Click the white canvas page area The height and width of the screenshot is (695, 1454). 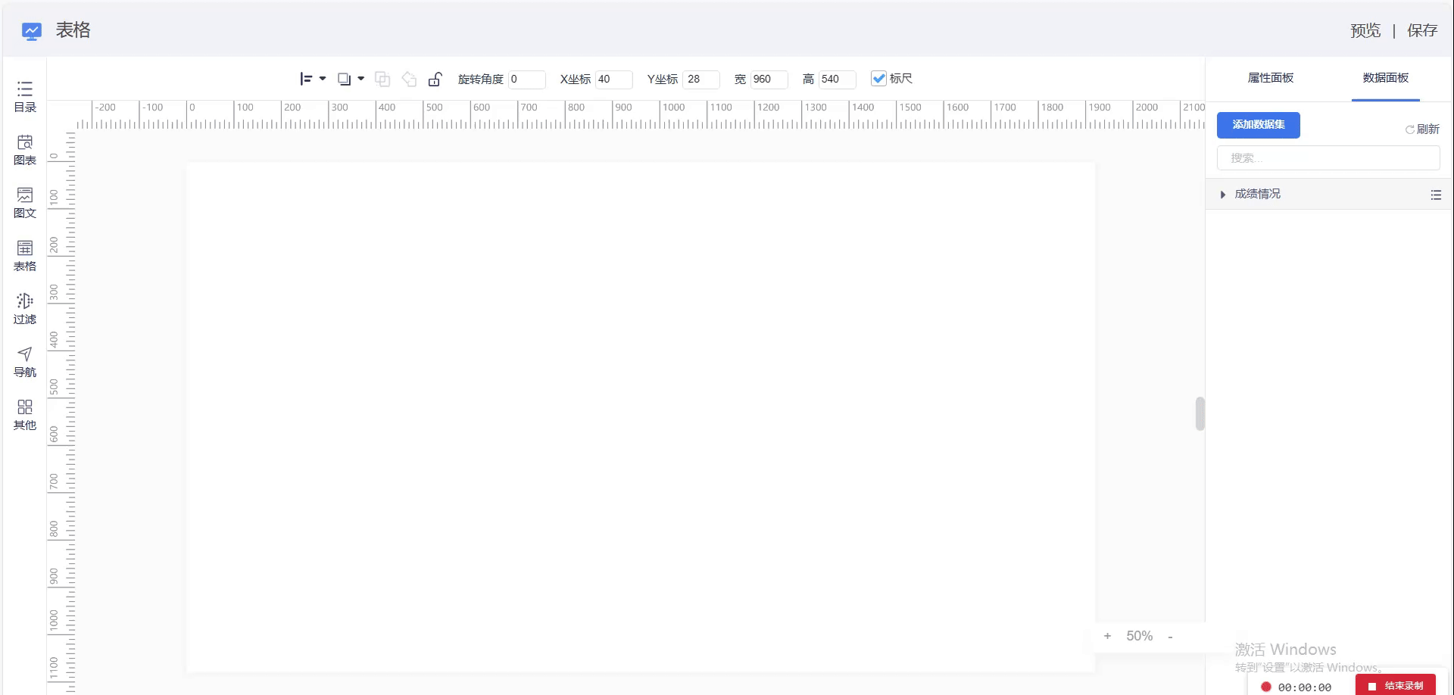pos(641,416)
